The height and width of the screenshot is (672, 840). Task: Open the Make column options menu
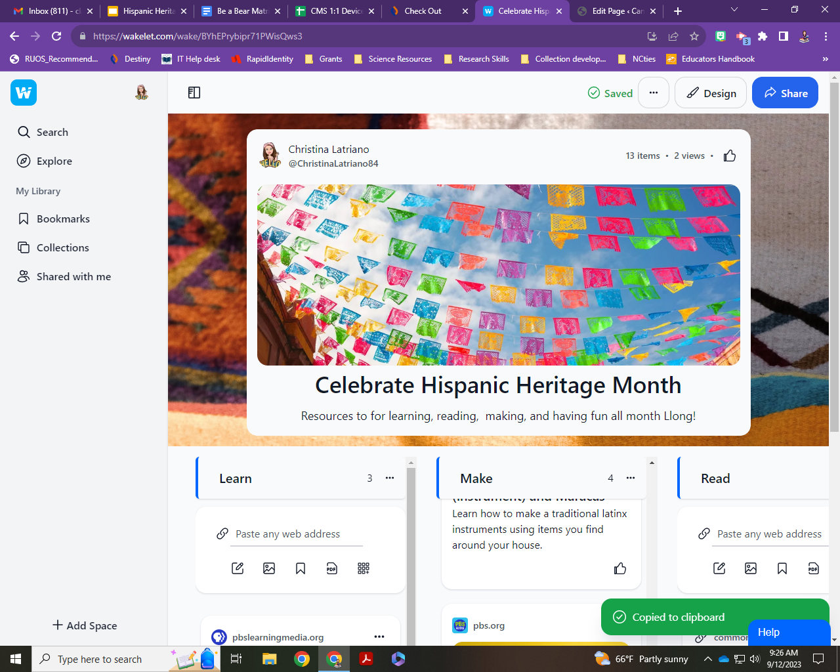(631, 478)
